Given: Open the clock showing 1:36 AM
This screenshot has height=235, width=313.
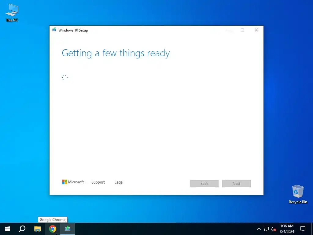Looking at the screenshot, I should click(x=287, y=229).
